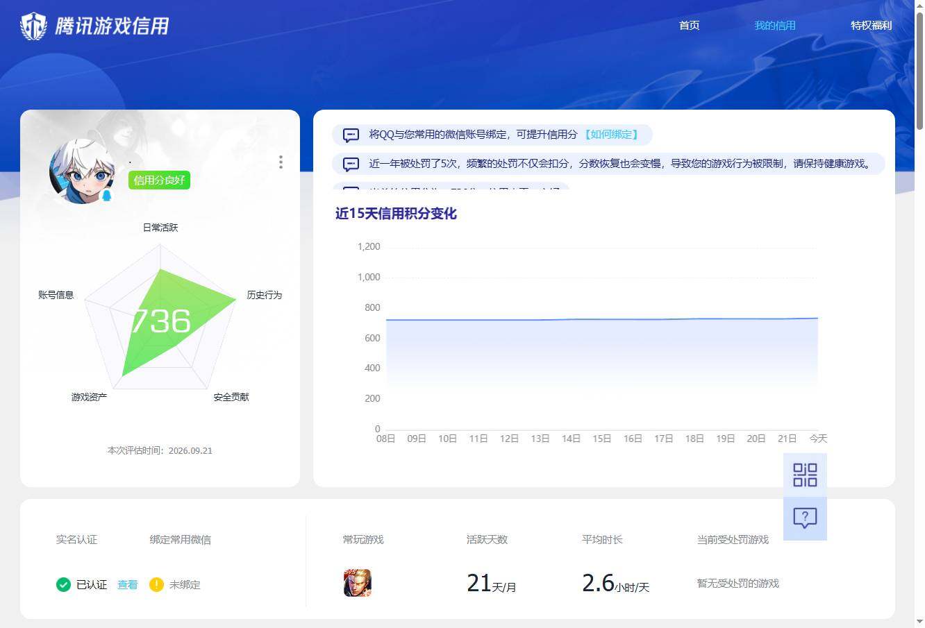The width and height of the screenshot is (925, 628).
Task: Click the scrollbar down arrow
Action: [x=919, y=622]
